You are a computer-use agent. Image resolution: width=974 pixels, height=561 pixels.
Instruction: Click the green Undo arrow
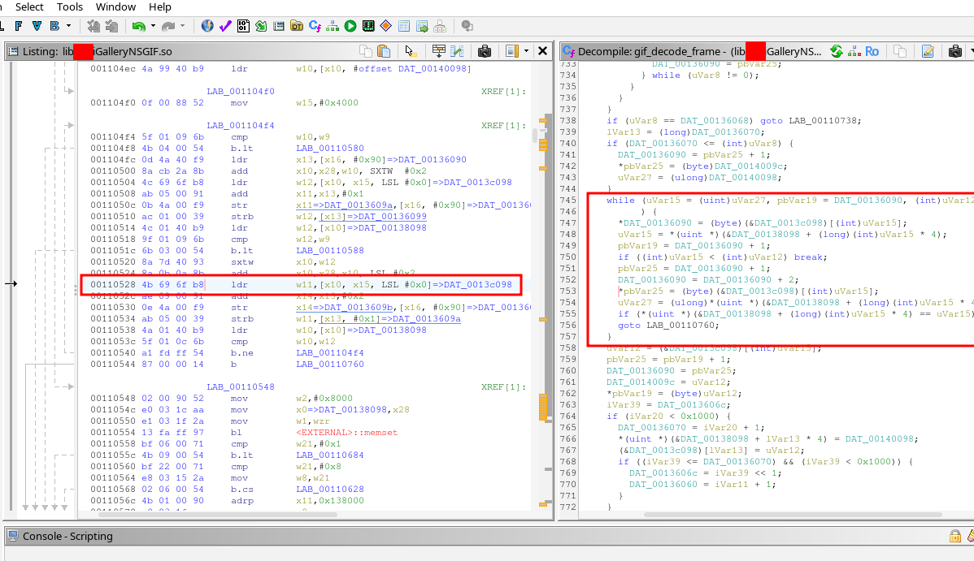(138, 26)
